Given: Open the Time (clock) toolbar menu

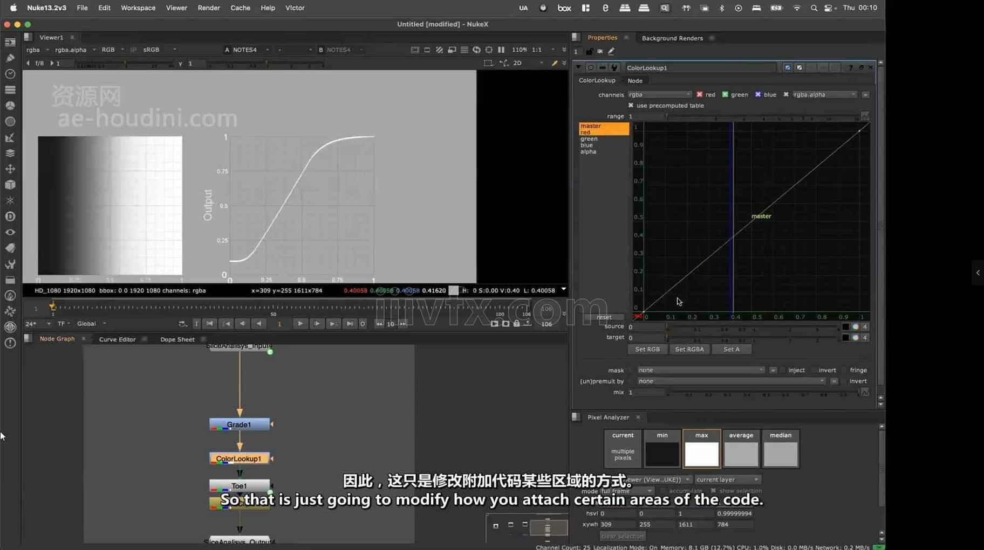Looking at the screenshot, I should [x=10, y=74].
